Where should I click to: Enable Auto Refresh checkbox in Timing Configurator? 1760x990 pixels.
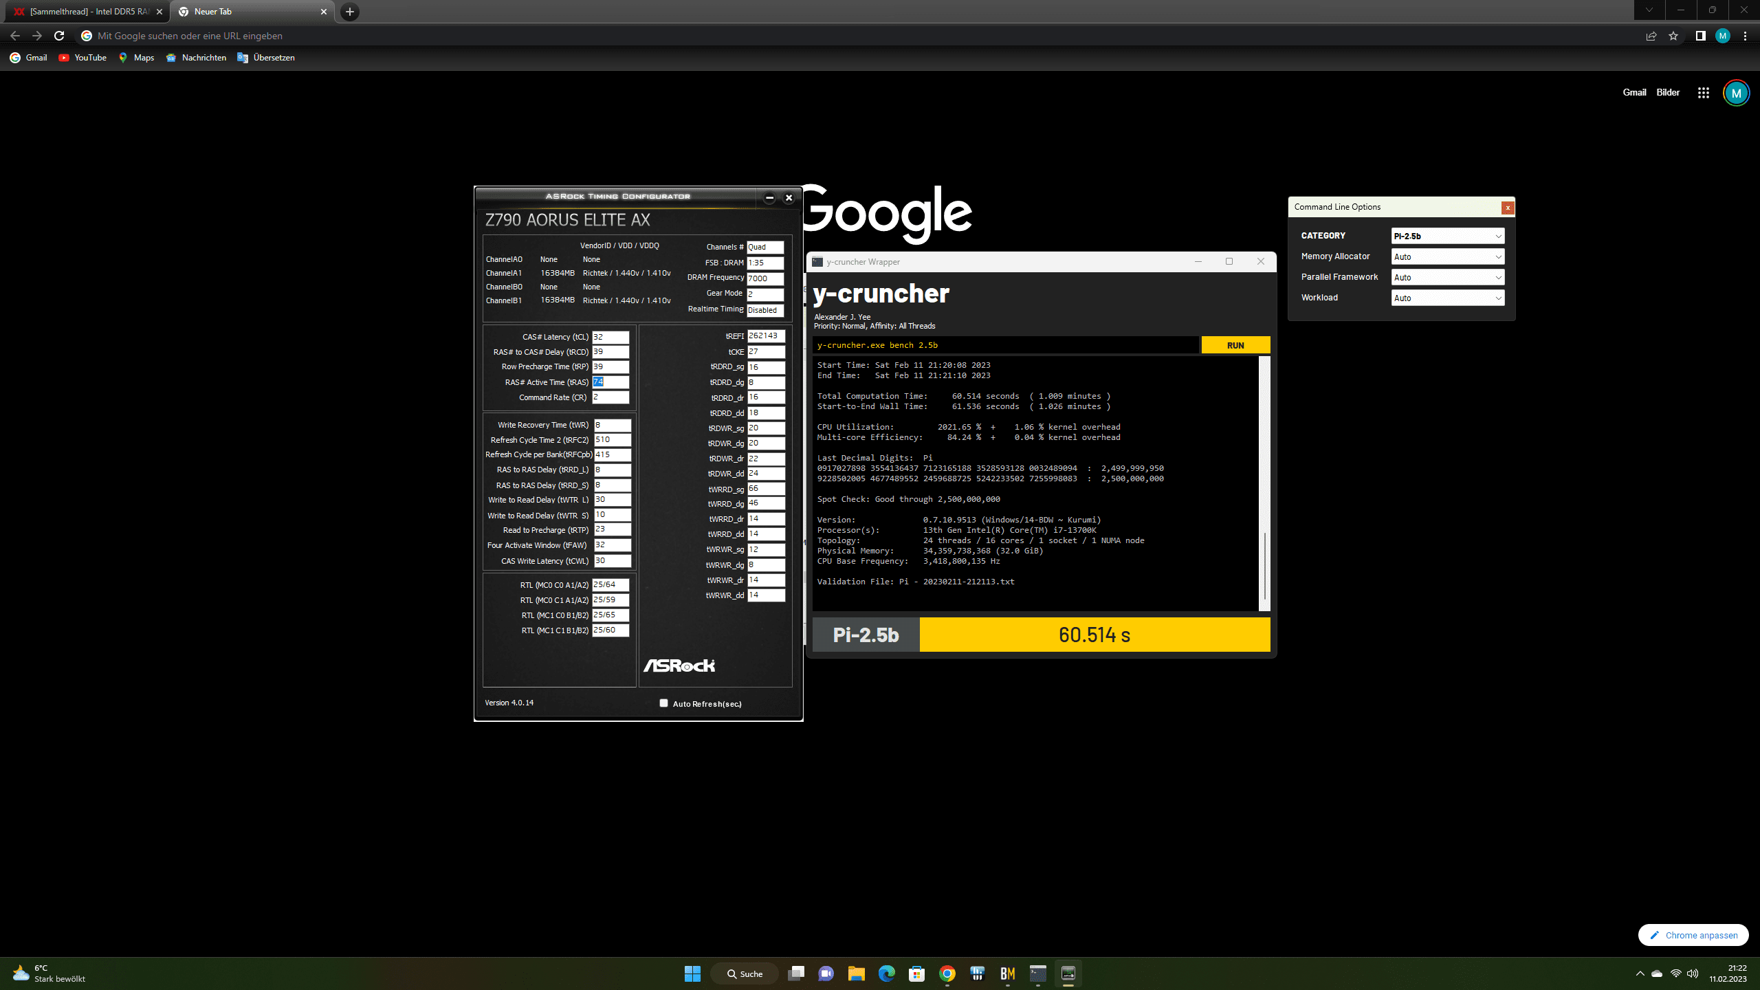pos(663,703)
